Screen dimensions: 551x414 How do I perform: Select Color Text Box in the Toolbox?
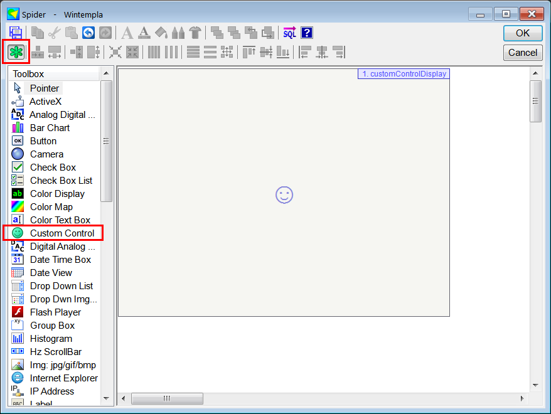60,220
